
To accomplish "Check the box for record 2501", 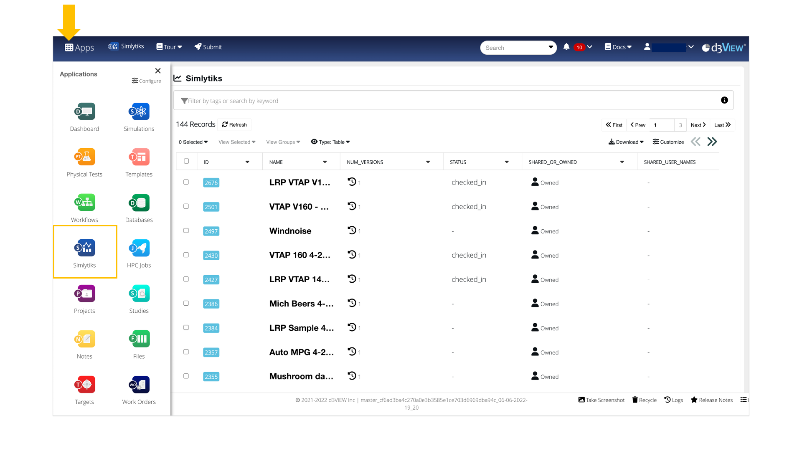I will pos(186,206).
